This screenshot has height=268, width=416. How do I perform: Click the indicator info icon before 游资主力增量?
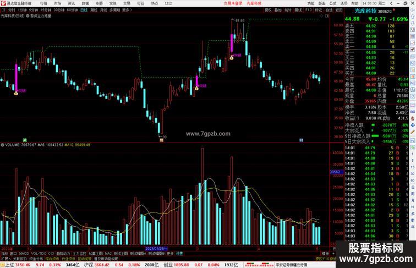[x=28, y=16]
